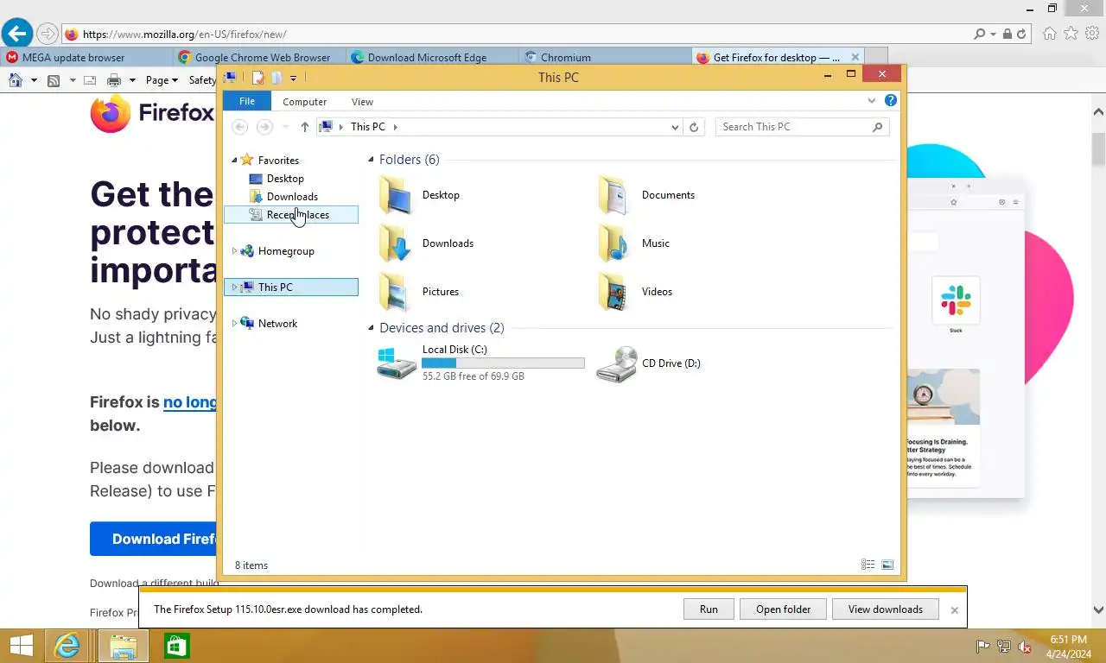1106x663 pixels.
Task: Click Internet Explorer Back button
Action: coord(16,35)
